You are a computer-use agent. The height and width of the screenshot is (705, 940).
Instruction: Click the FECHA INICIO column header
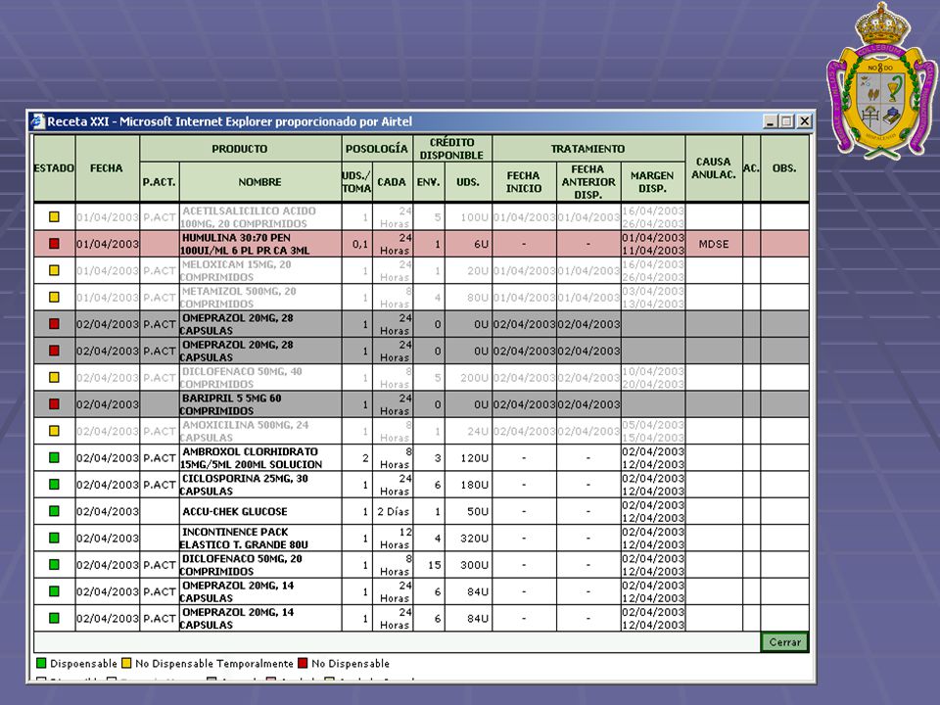(524, 182)
